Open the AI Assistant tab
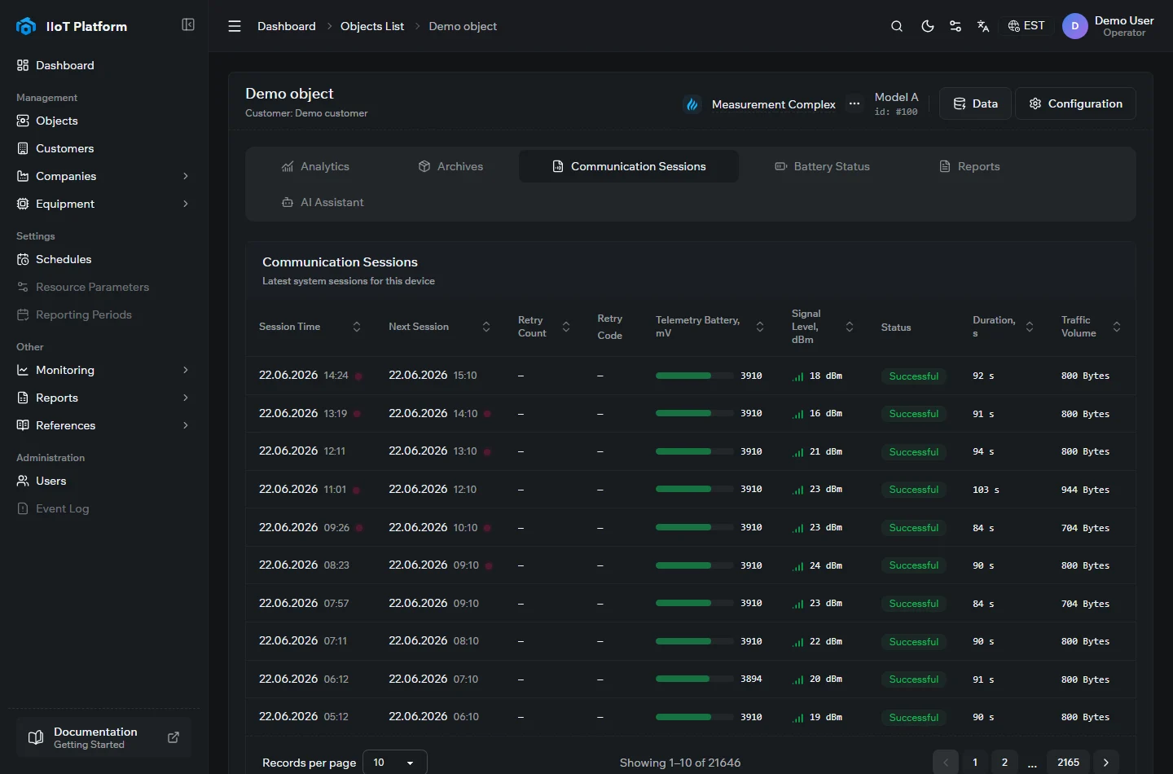Viewport: 1173px width, 774px height. pyautogui.click(x=323, y=202)
